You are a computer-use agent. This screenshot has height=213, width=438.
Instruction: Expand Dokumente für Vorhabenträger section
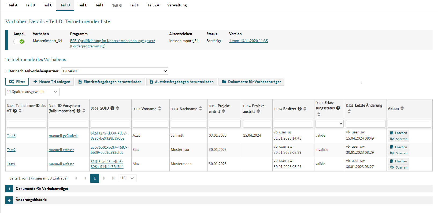tap(9, 189)
